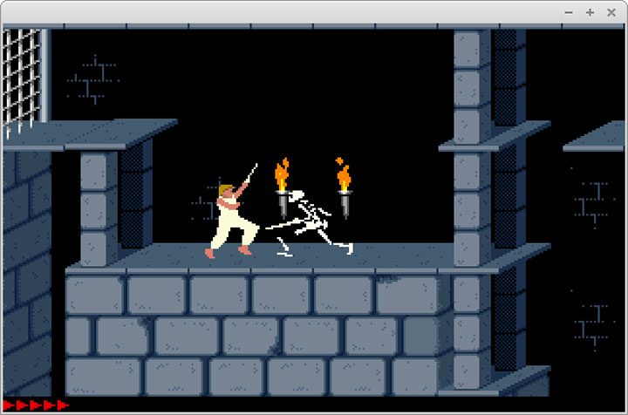Minimize the game window
628x415 pixels.
[x=570, y=12]
